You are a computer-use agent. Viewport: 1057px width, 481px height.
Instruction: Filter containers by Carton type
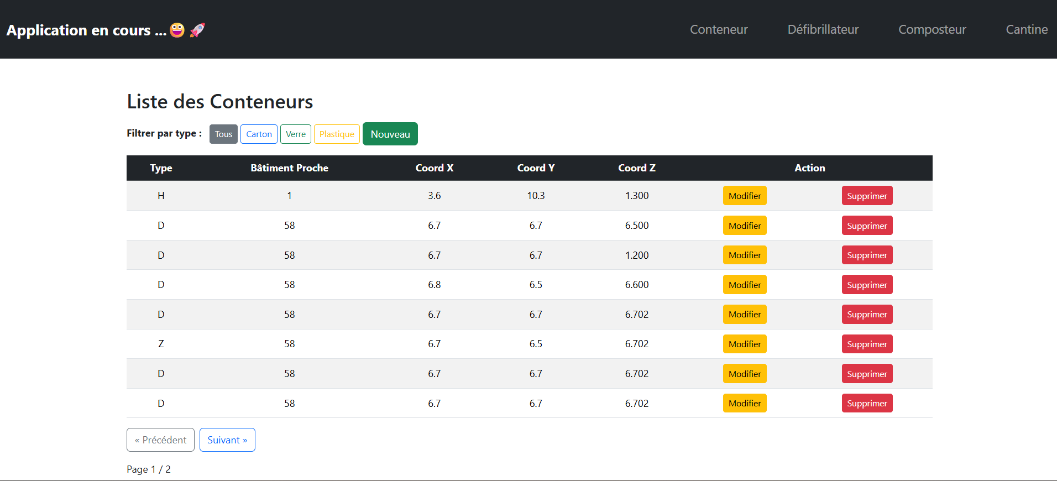(x=259, y=134)
